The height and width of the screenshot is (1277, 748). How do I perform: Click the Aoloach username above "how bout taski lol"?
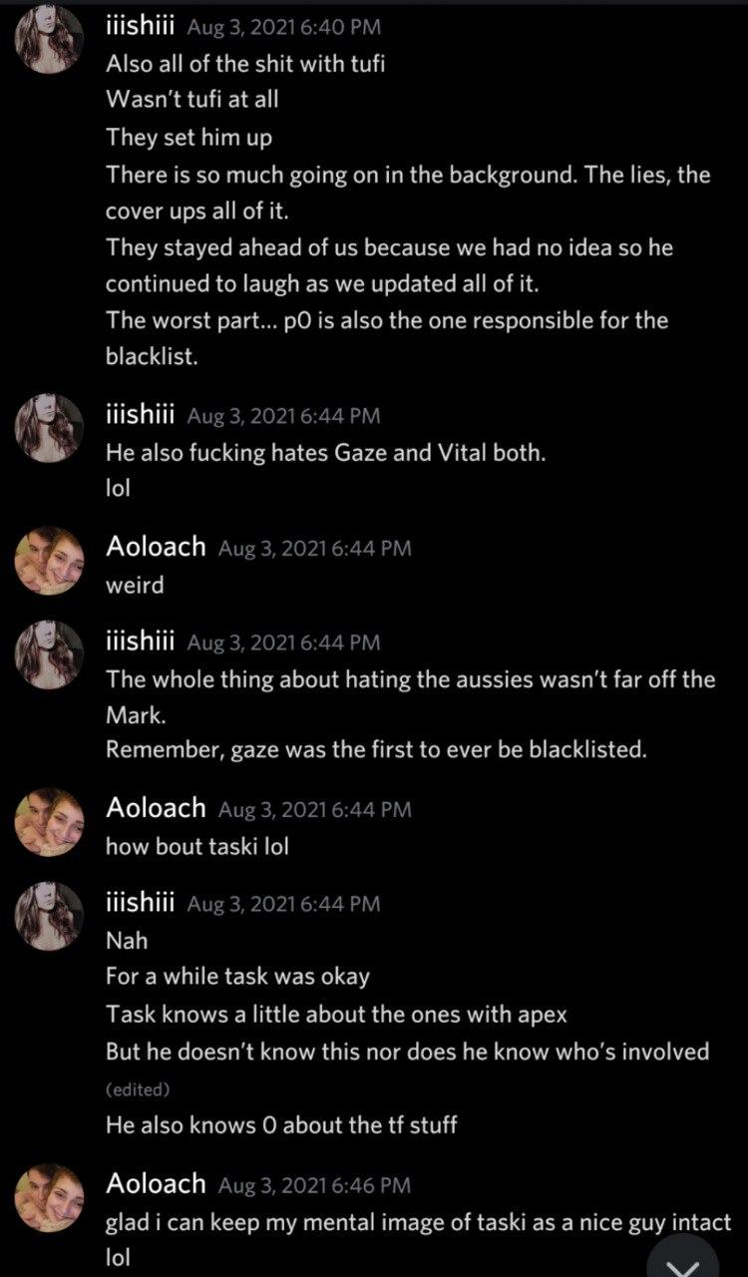coord(156,808)
